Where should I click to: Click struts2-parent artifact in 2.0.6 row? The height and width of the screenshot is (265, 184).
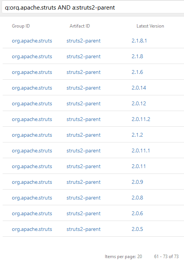point(83,214)
